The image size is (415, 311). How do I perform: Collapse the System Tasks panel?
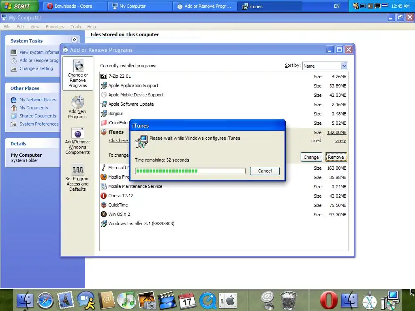pos(75,40)
